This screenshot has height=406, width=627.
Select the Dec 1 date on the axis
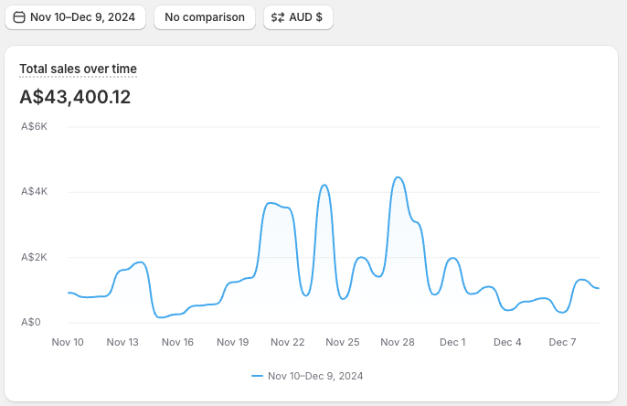click(x=452, y=342)
